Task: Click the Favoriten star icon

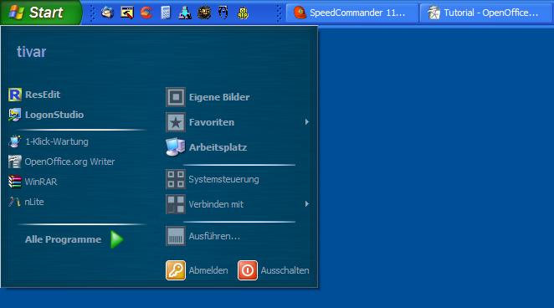Action: point(176,122)
